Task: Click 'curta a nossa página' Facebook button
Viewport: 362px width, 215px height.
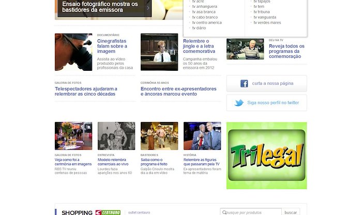Action: pos(267,83)
